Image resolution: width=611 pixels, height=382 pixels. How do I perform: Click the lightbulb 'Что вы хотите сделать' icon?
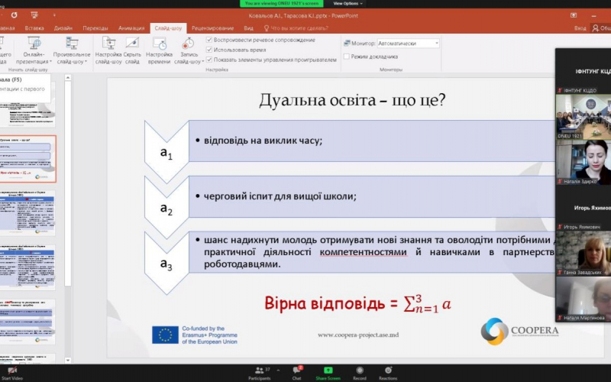[x=267, y=28]
